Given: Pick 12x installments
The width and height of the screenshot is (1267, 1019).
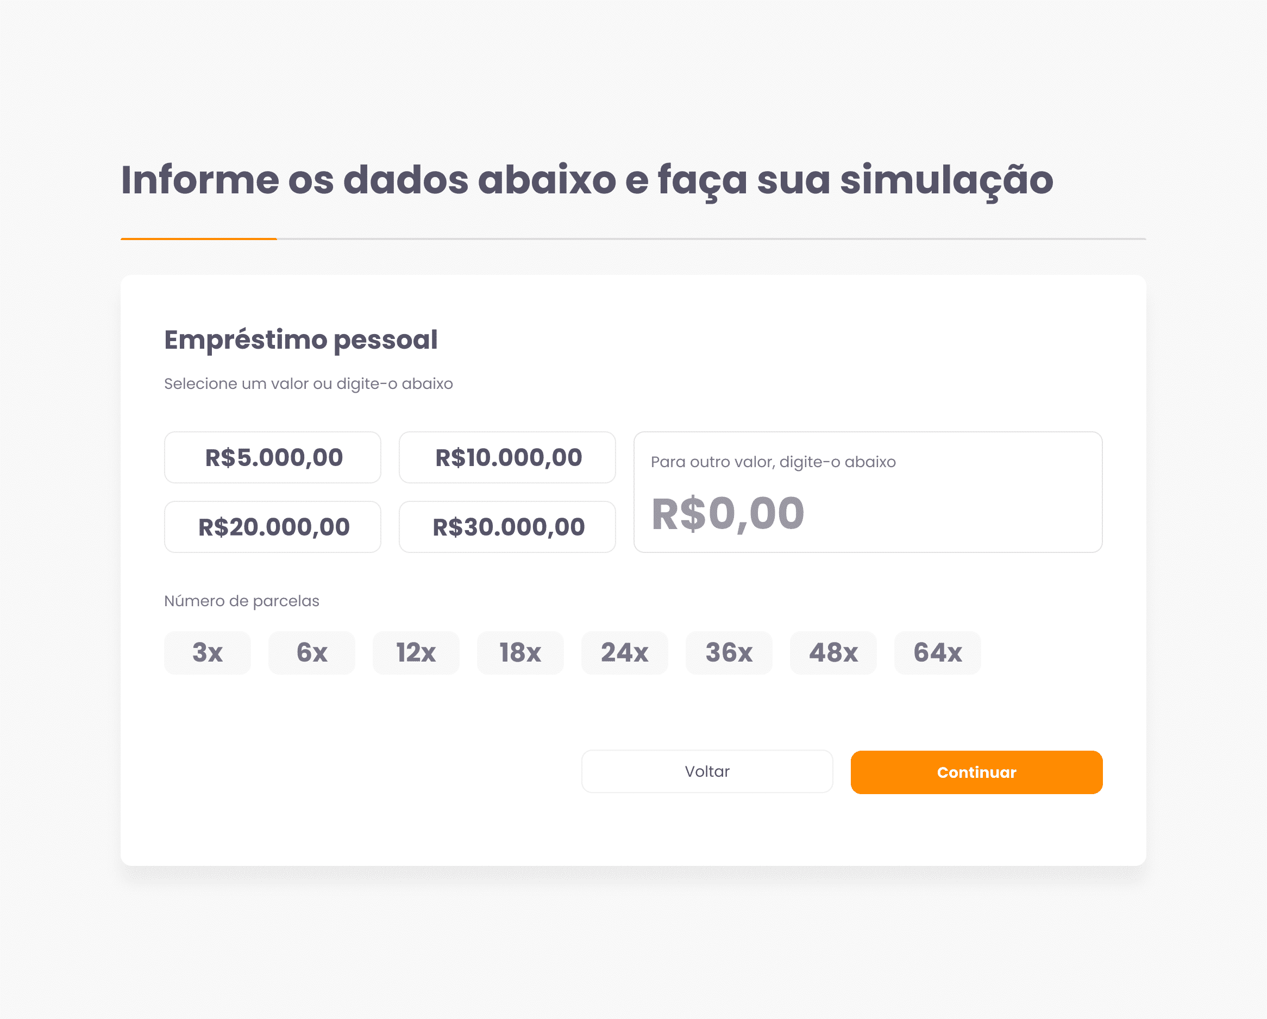Looking at the screenshot, I should tap(416, 653).
